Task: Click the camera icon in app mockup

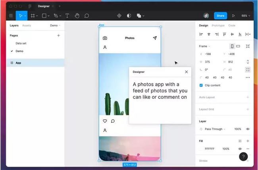Action: pyautogui.click(x=105, y=38)
